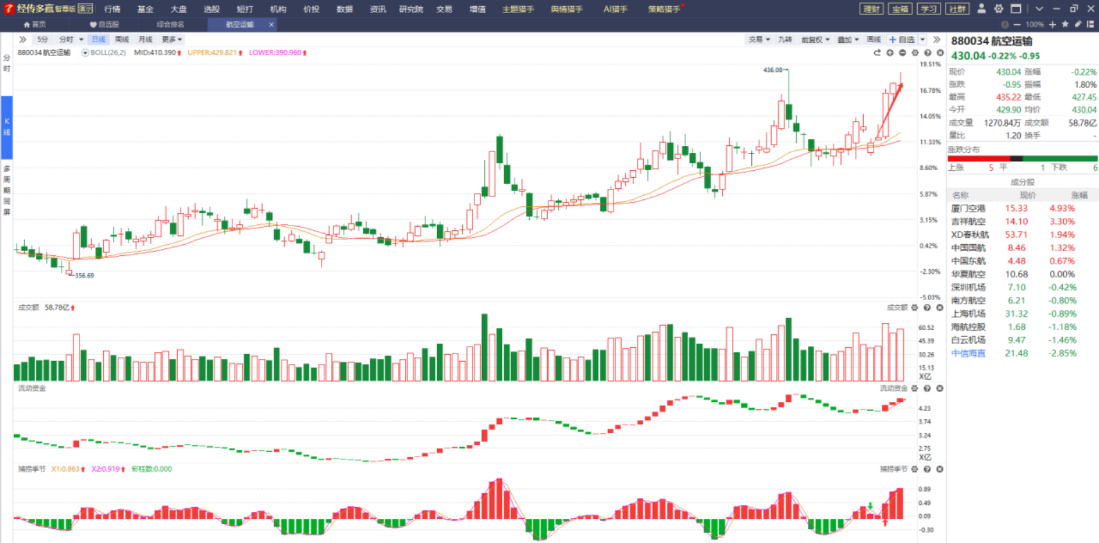Open settings gear for 成交额 volume panel
The image size is (1099, 543).
(x=914, y=308)
